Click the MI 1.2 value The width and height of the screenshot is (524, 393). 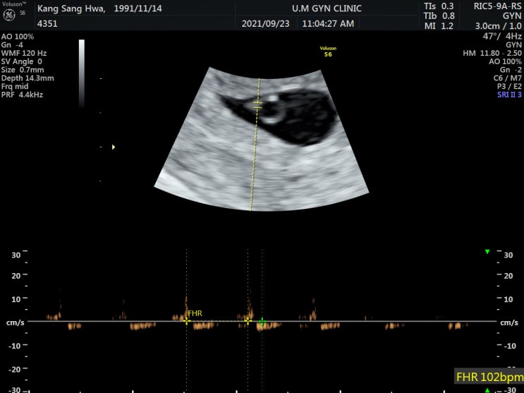pyautogui.click(x=439, y=26)
